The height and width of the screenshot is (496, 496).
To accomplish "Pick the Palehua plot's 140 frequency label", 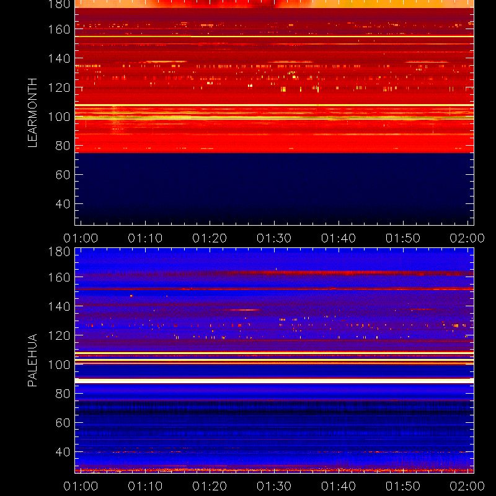I will tap(59, 306).
